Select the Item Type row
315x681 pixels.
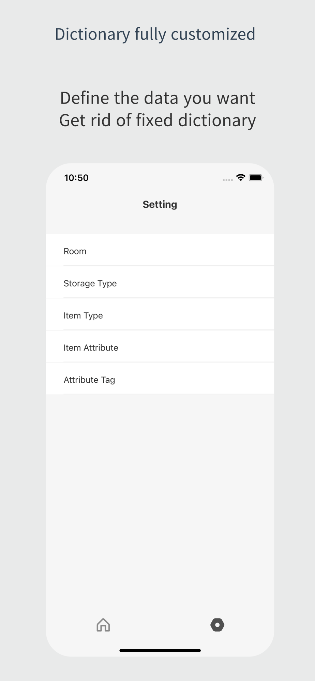point(160,315)
